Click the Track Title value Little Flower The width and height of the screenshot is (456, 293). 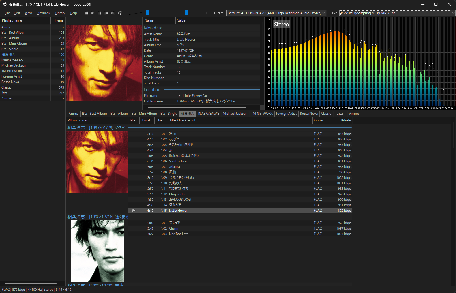186,40
